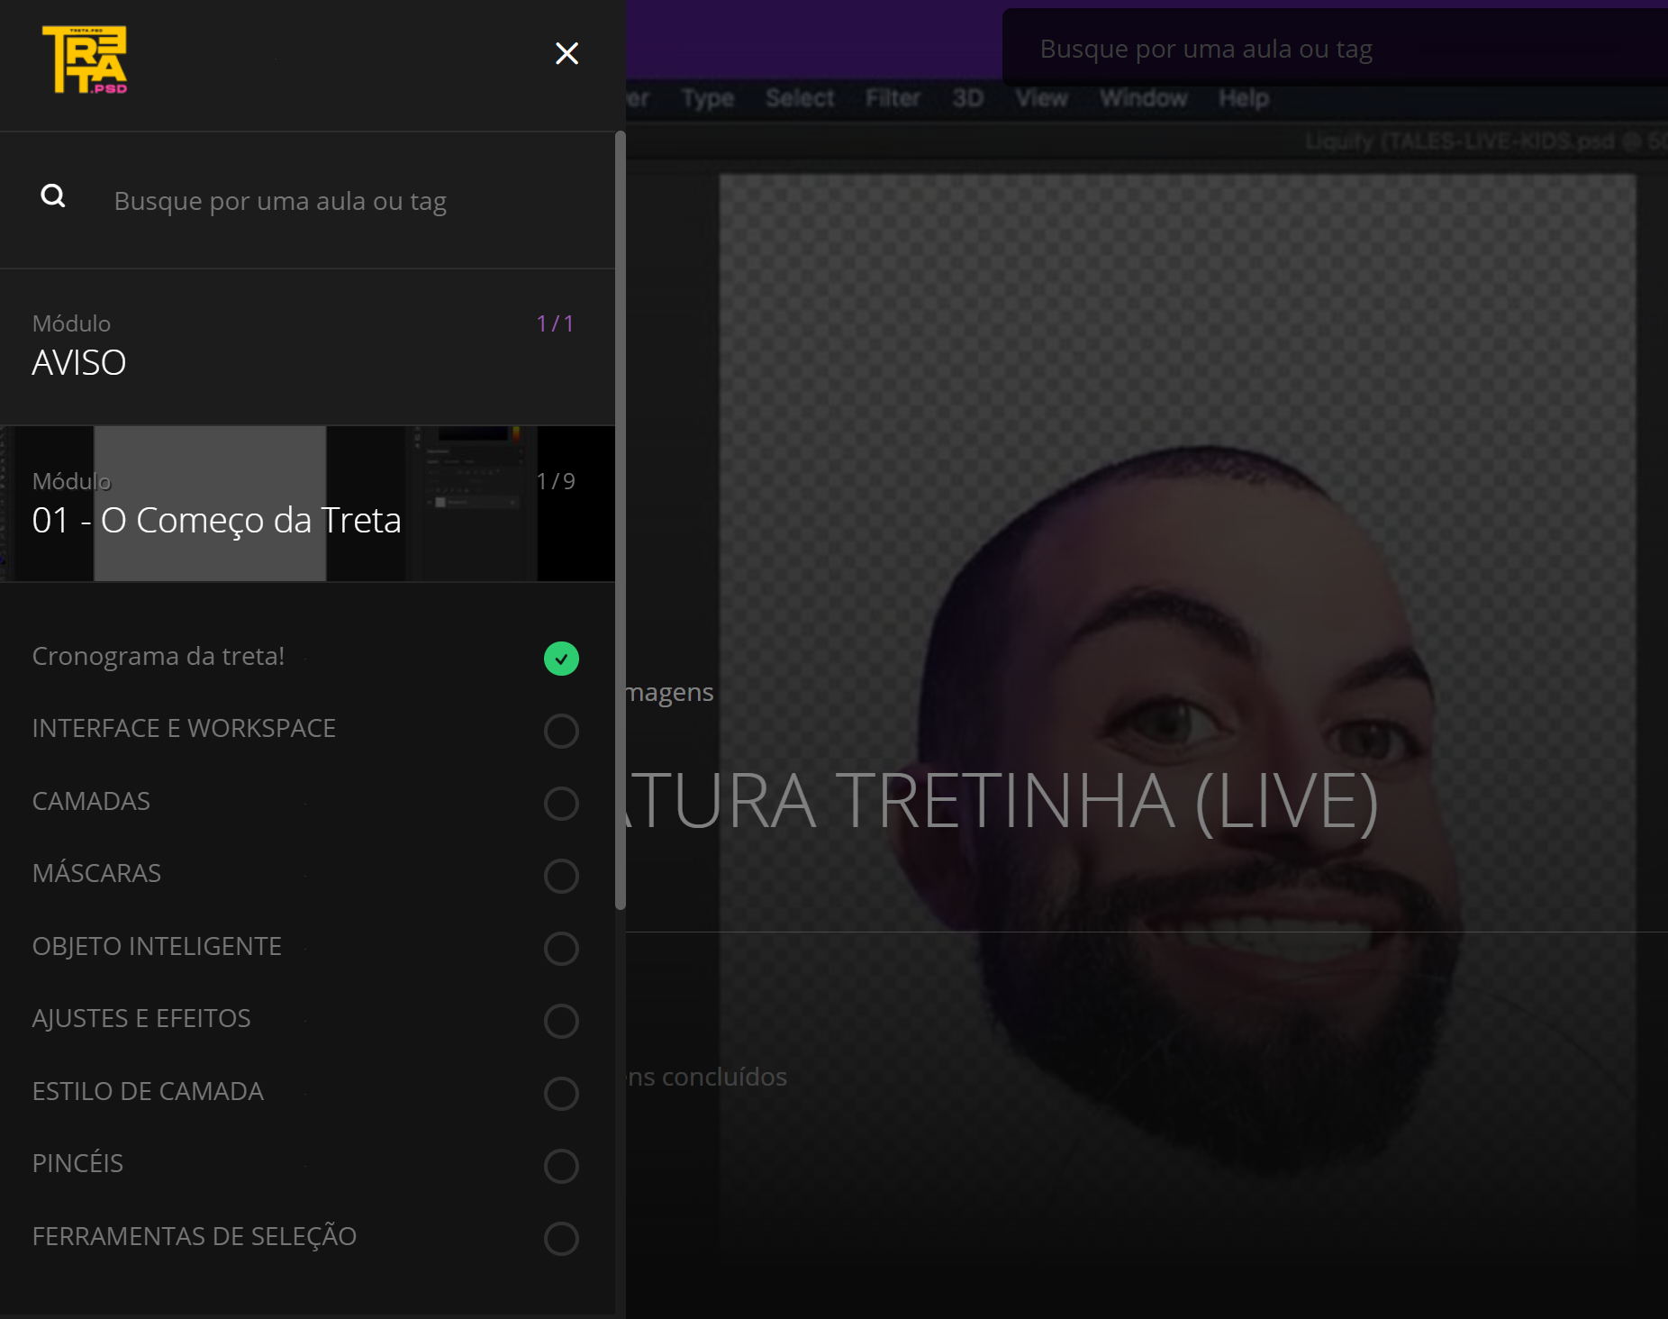The width and height of the screenshot is (1668, 1319).
Task: Click the magnifying glass search icon
Action: click(53, 196)
